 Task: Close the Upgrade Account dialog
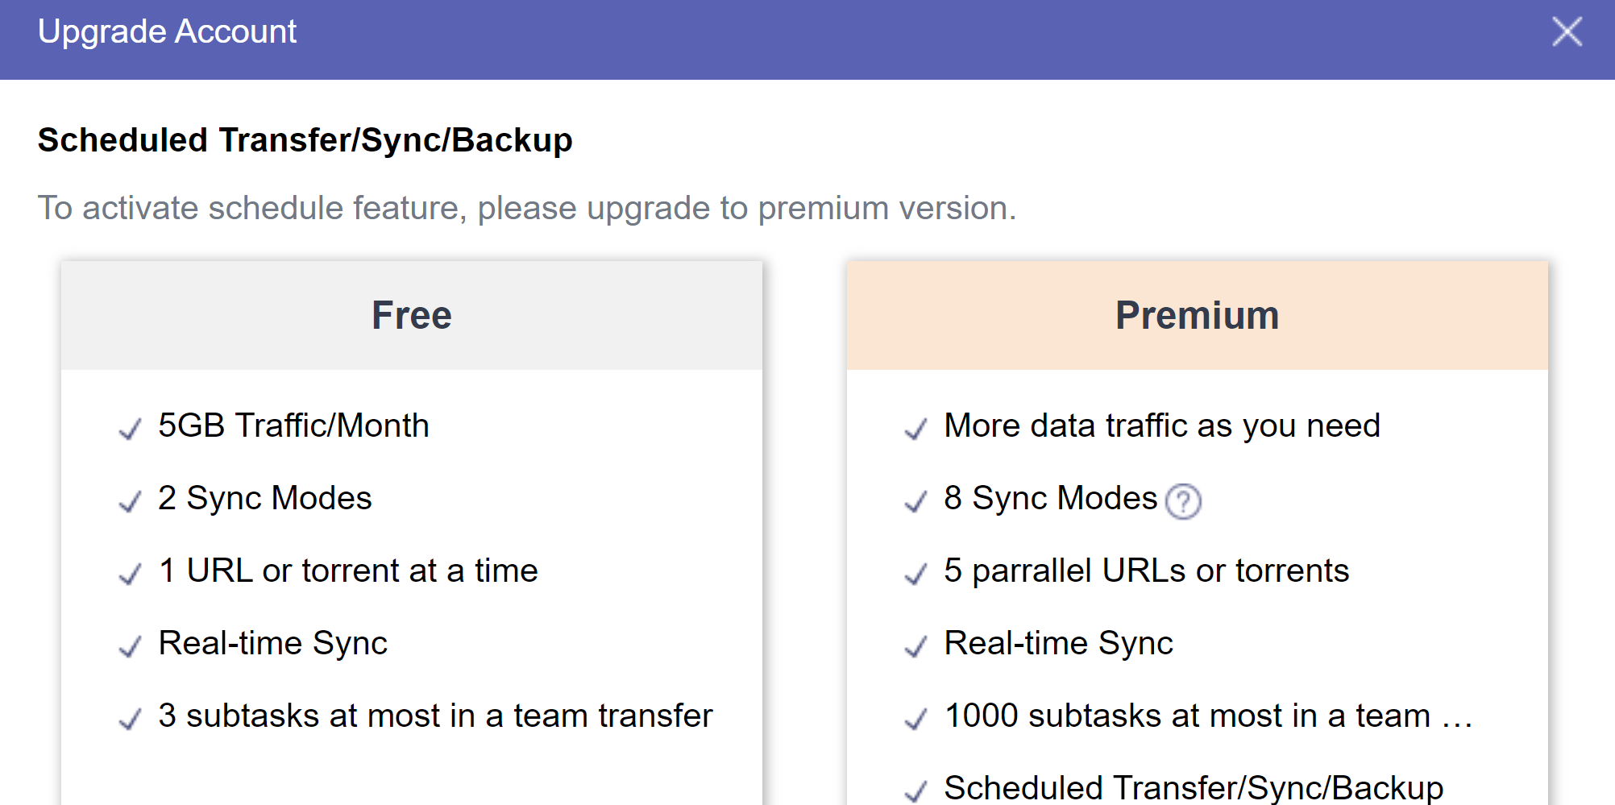[1567, 32]
